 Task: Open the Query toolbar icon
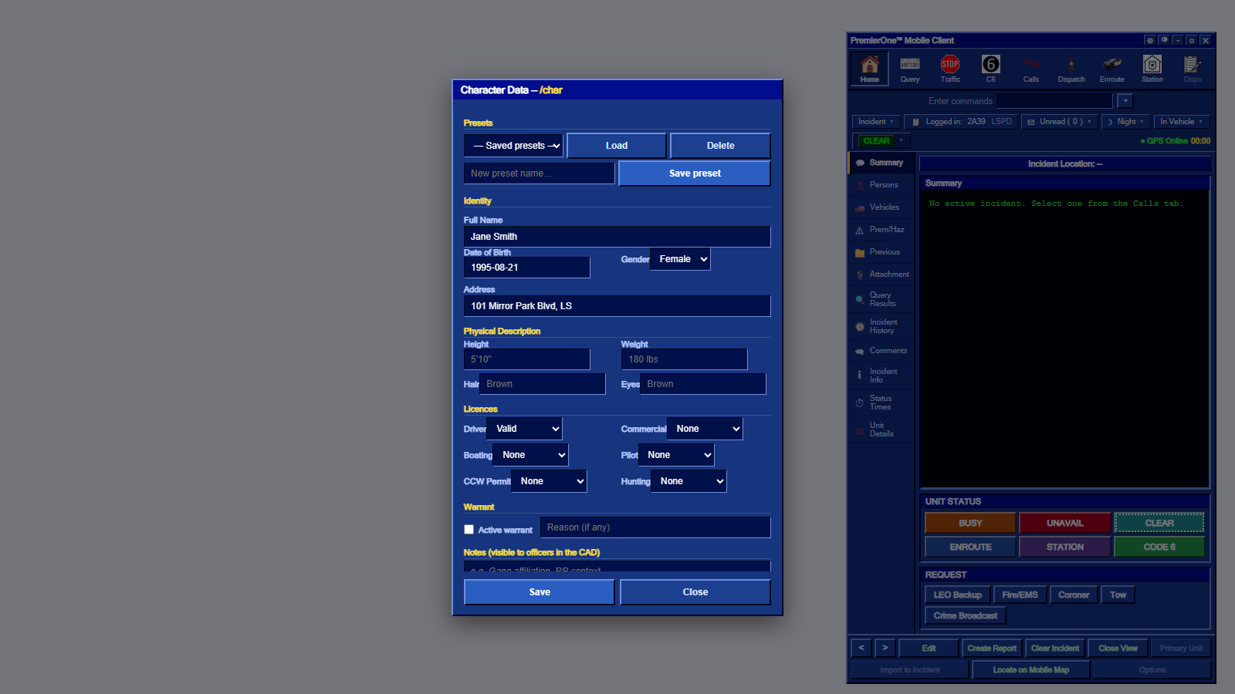click(x=910, y=69)
